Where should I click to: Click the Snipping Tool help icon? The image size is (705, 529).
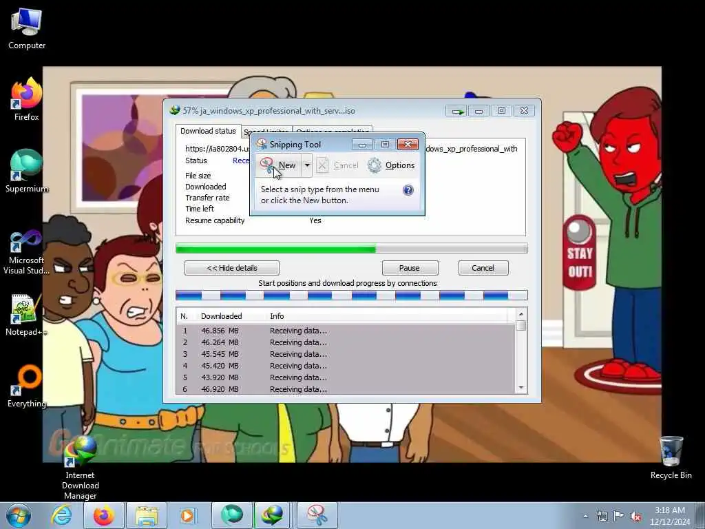click(408, 190)
